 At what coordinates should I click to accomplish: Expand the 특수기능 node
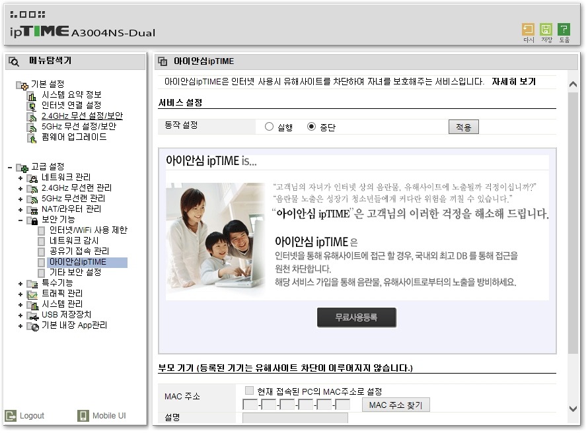(20, 284)
